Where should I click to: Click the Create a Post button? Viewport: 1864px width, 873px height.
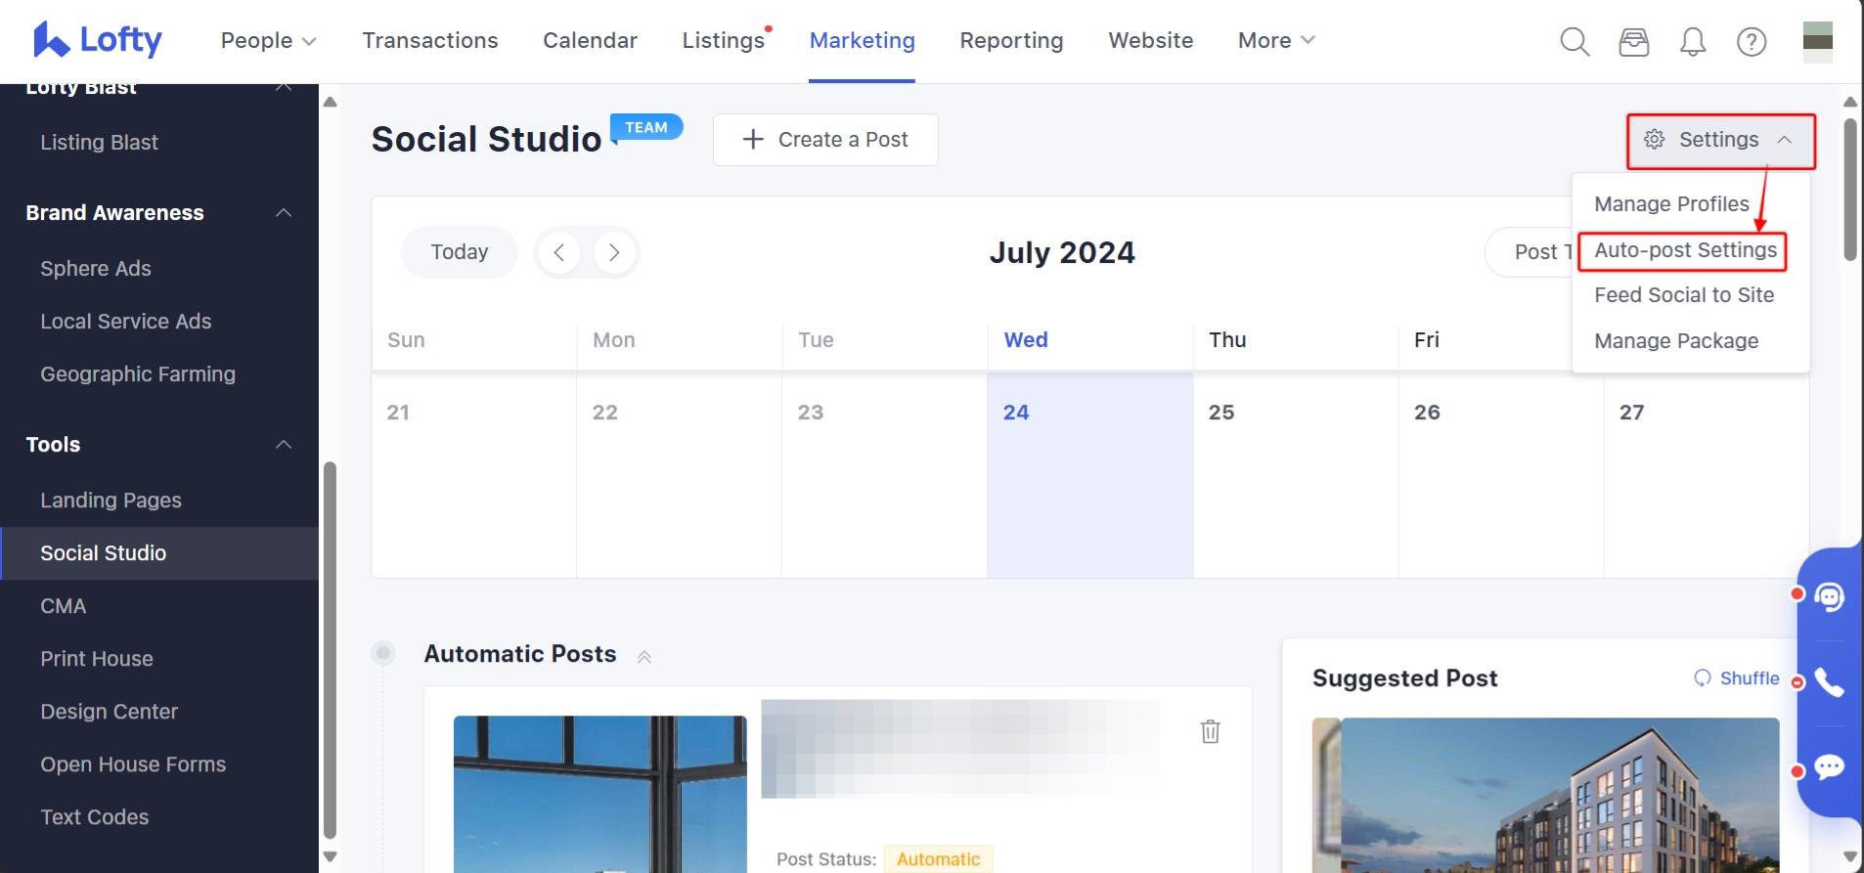pyautogui.click(x=825, y=140)
